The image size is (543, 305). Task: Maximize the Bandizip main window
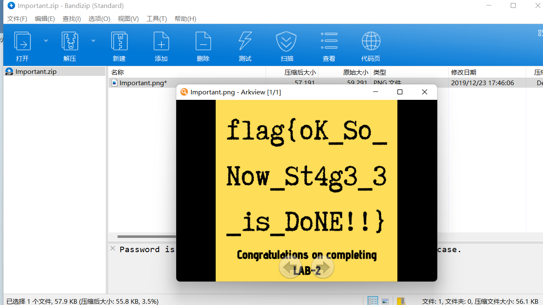pos(513,5)
